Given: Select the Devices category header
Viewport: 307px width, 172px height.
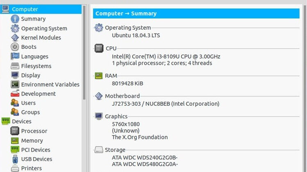Looking at the screenshot, I should (21, 122).
